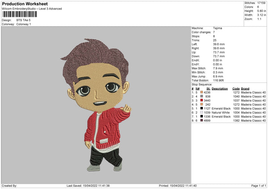The image size is (268, 189).
Task: Click the Up value '73.7 mm'
Action: pos(219,52)
